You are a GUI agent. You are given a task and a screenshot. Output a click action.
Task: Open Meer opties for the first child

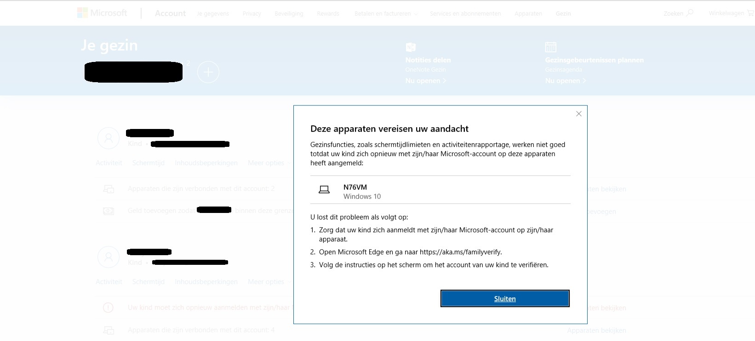click(x=266, y=162)
